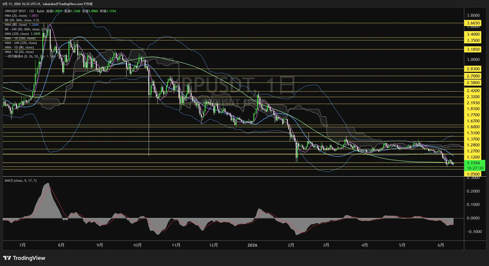This screenshot has height=266, width=489.
Task: Click the MACD axis value −0.1000
Action: click(474, 232)
